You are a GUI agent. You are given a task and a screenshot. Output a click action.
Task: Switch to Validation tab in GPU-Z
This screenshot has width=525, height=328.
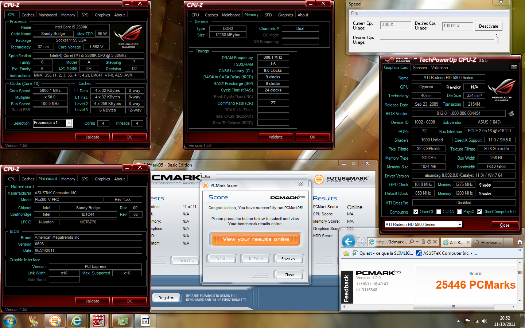(x=439, y=68)
